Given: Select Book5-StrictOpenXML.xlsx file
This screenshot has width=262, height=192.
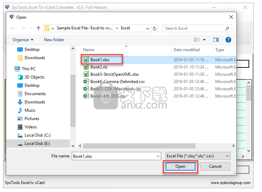Looking at the screenshot, I should 114,74.
